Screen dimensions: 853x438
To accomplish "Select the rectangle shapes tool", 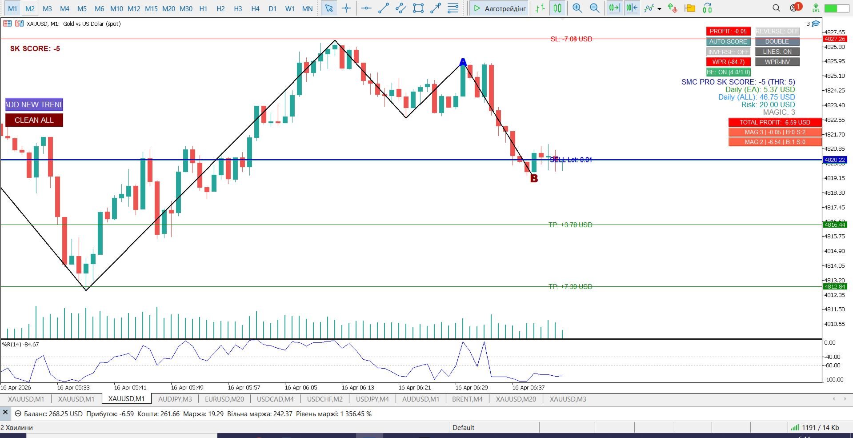I will [x=418, y=8].
